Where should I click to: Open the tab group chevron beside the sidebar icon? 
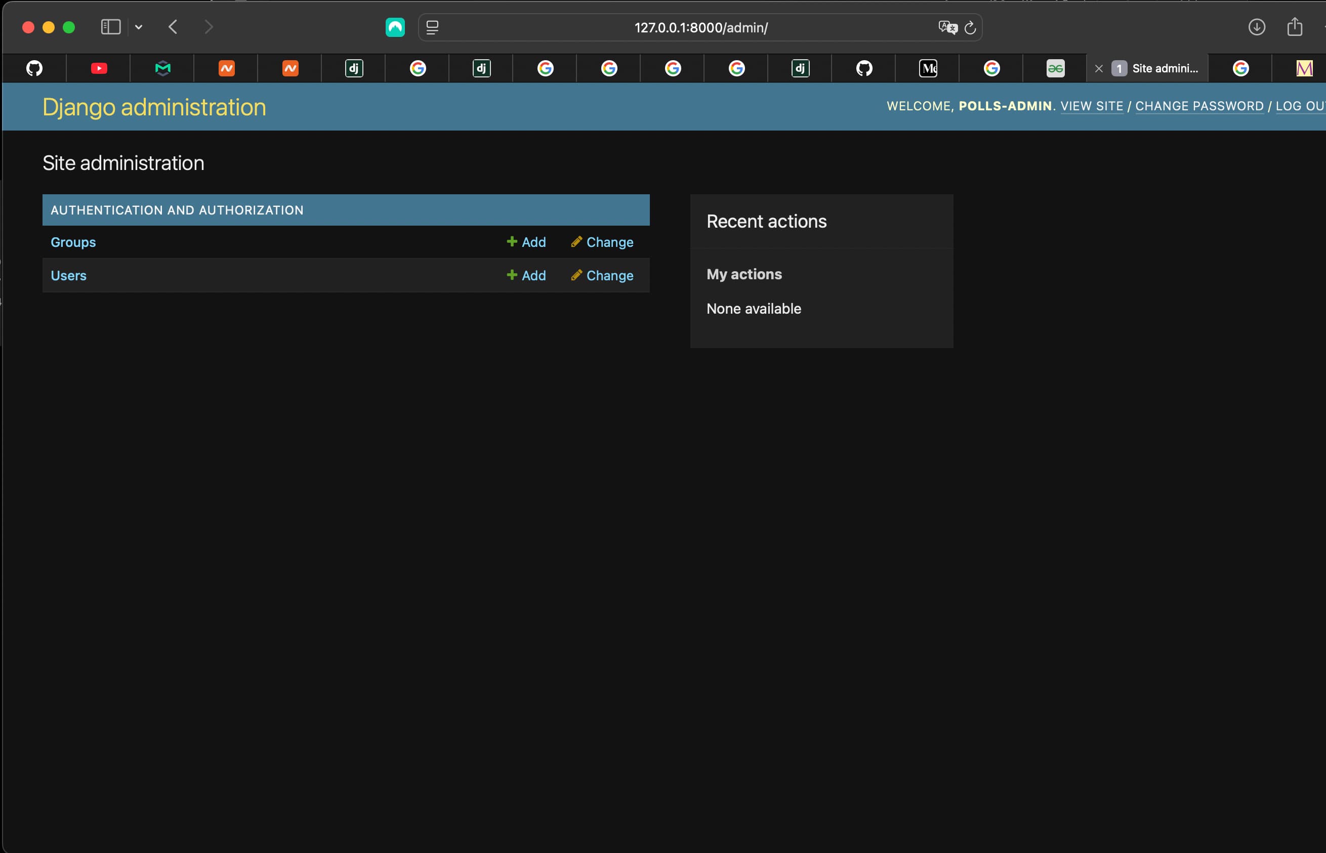[139, 27]
